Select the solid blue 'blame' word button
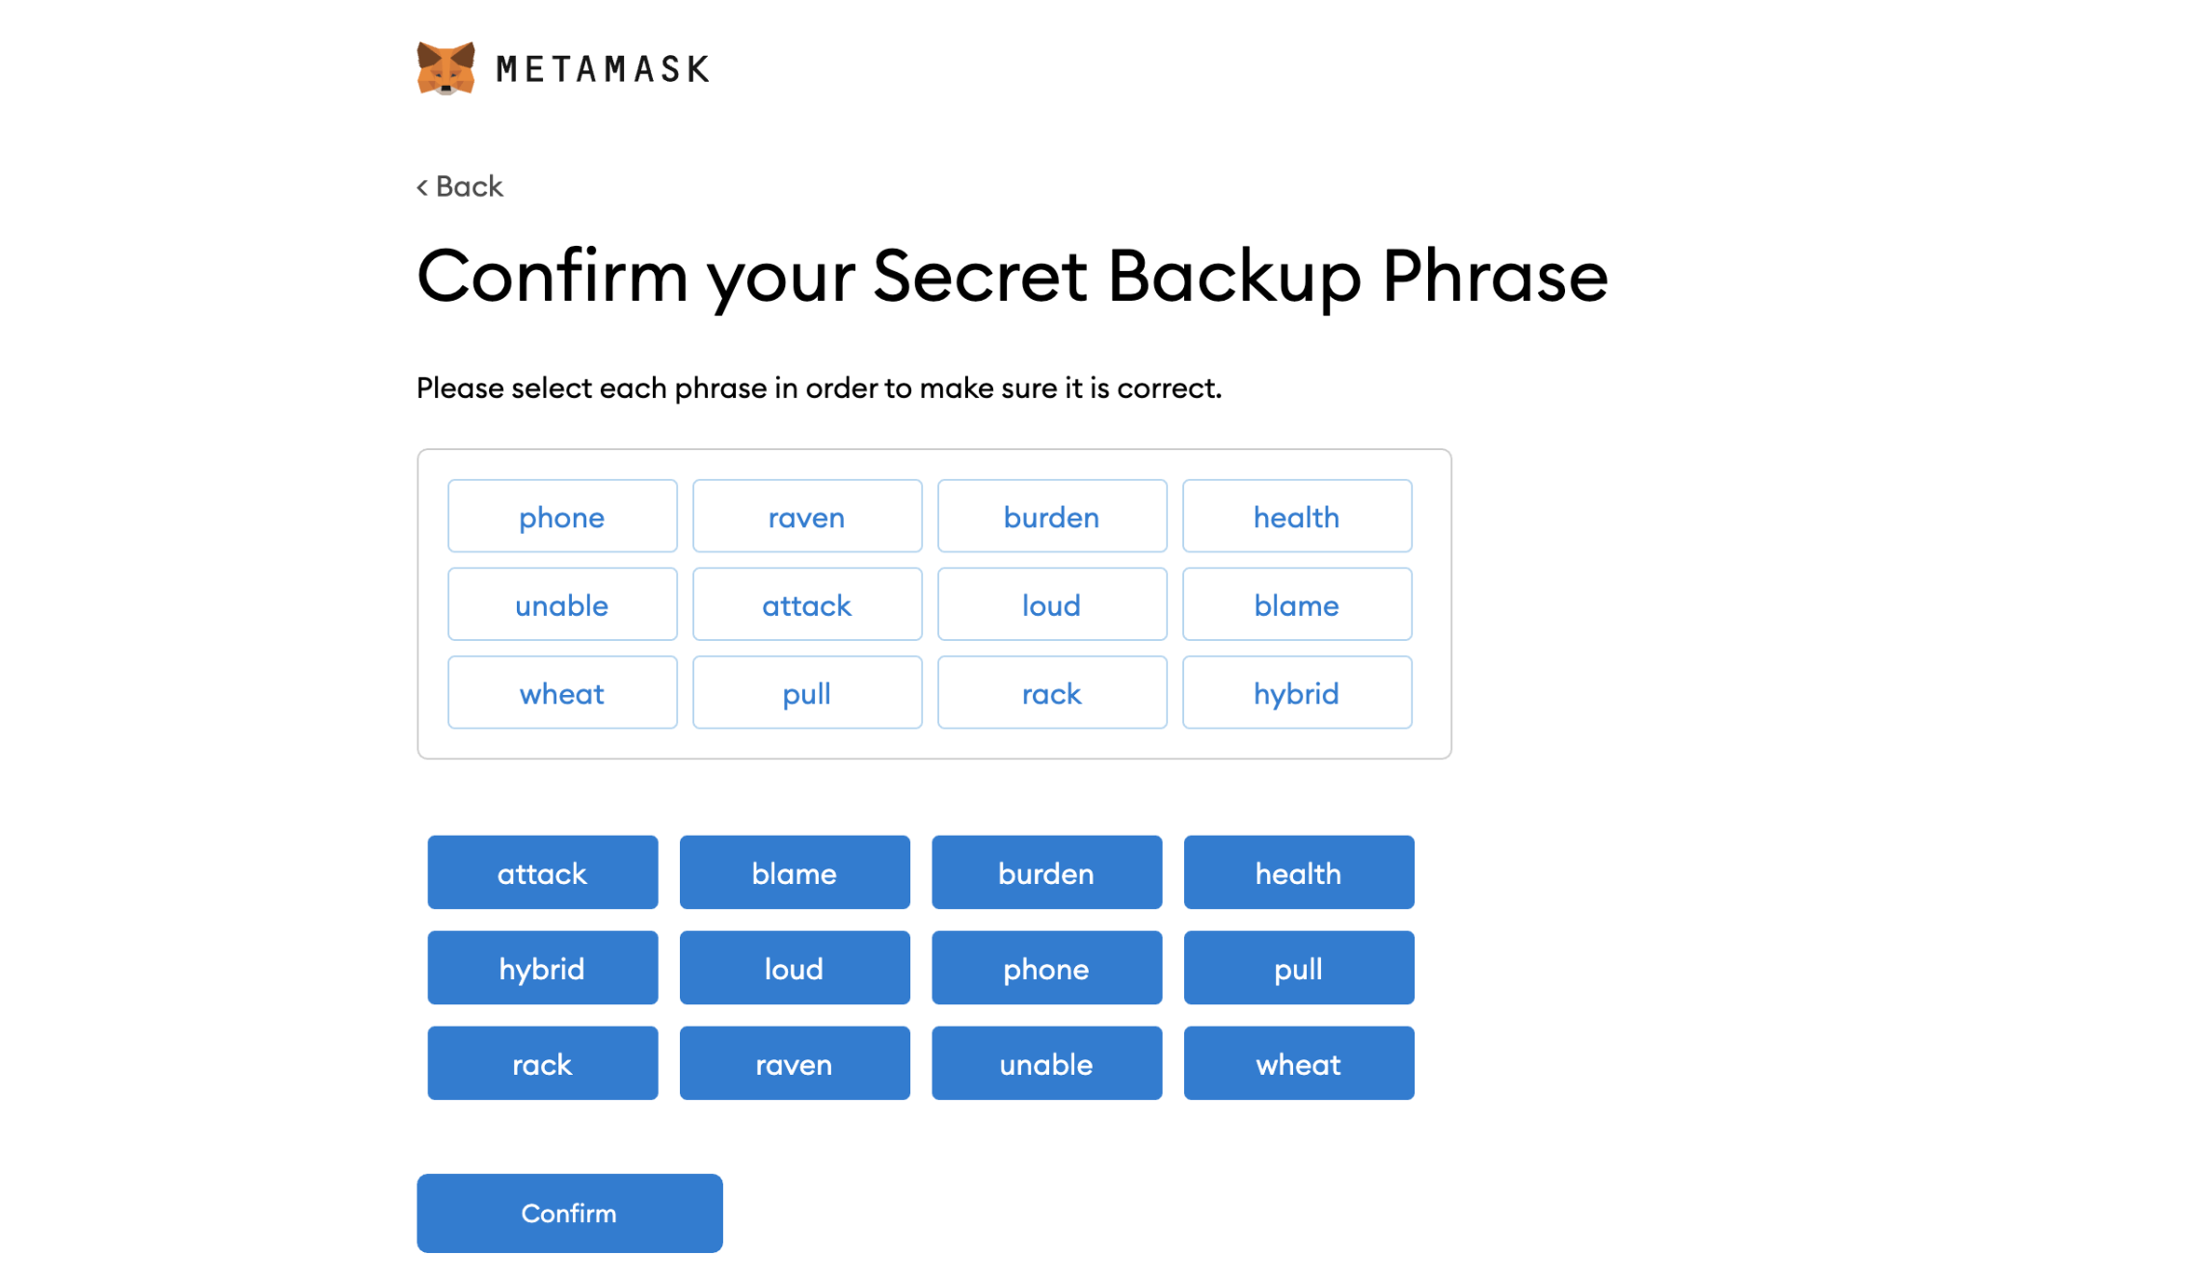The width and height of the screenshot is (2189, 1282). pyautogui.click(x=795, y=872)
